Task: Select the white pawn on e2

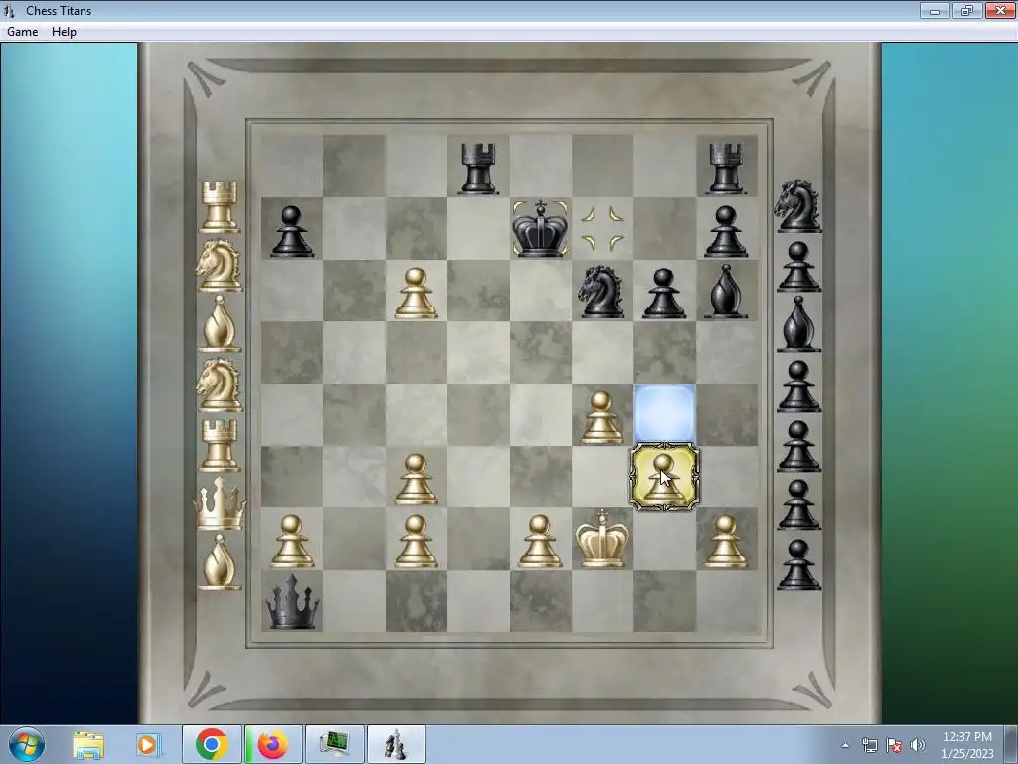Action: click(540, 541)
